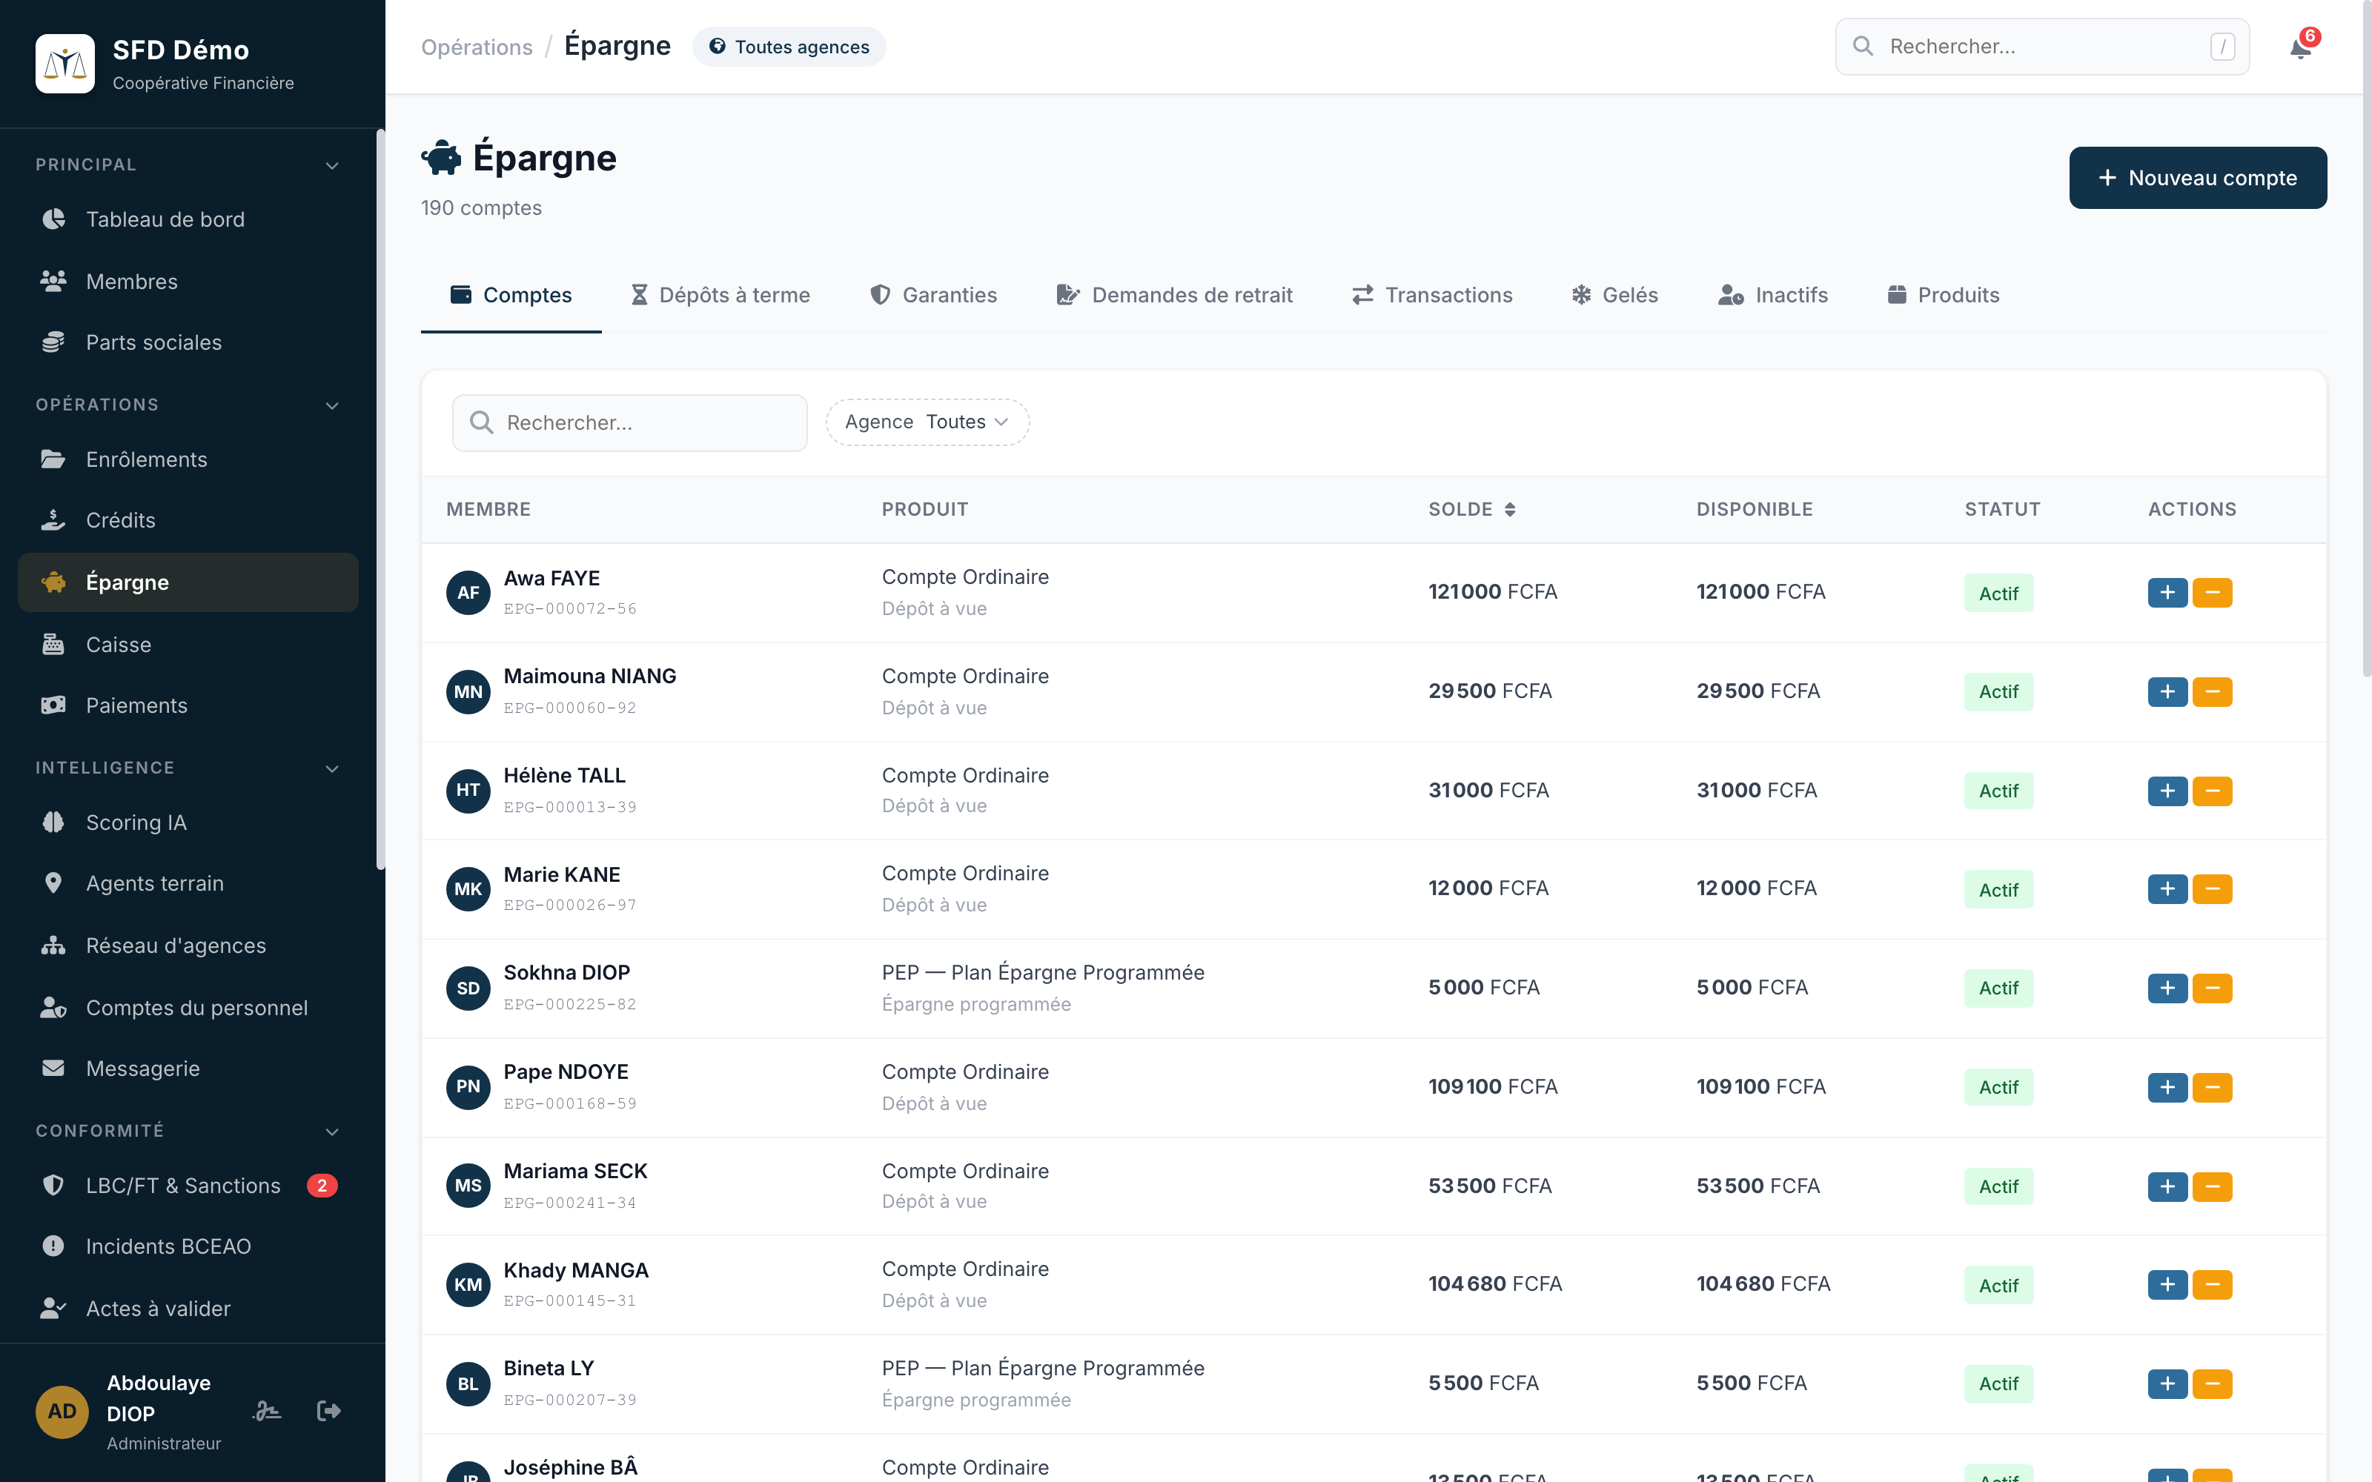Open the Toutes agences selector in header
2372x1482 pixels.
coord(788,47)
